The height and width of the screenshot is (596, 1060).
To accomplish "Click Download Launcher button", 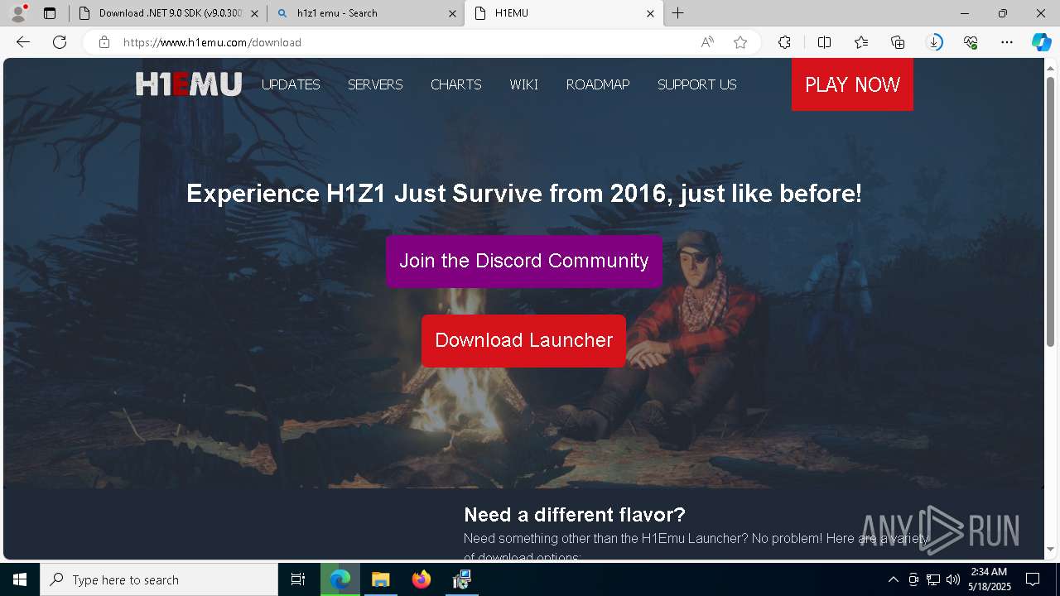I will pos(524,340).
